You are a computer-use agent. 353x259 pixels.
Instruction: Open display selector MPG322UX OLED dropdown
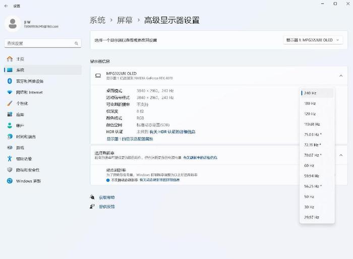(313, 40)
